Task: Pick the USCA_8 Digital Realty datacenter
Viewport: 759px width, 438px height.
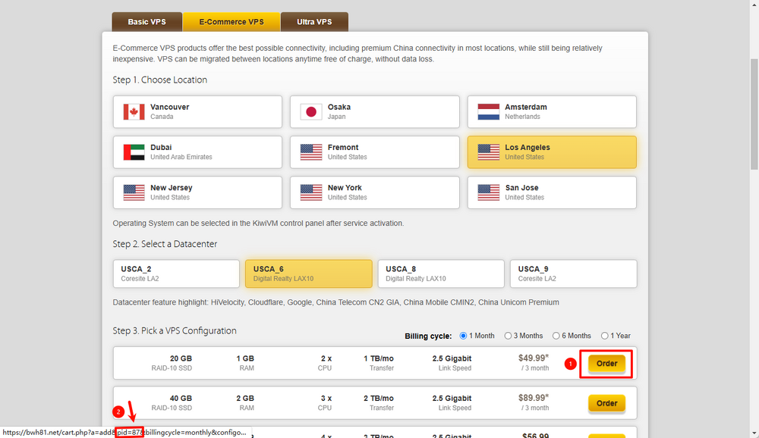Action: click(x=440, y=274)
